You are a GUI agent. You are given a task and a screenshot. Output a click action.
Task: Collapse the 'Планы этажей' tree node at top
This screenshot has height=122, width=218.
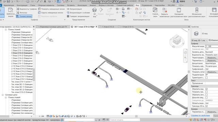pos(6,29)
